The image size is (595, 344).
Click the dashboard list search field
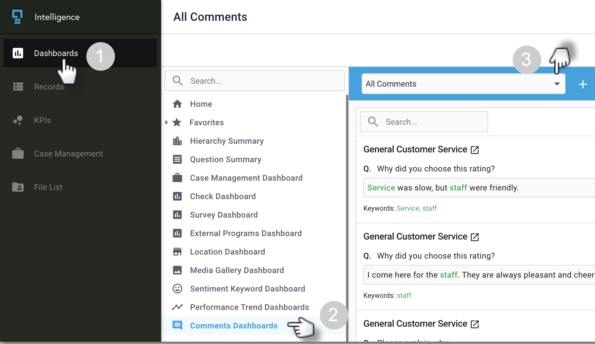tap(260, 81)
